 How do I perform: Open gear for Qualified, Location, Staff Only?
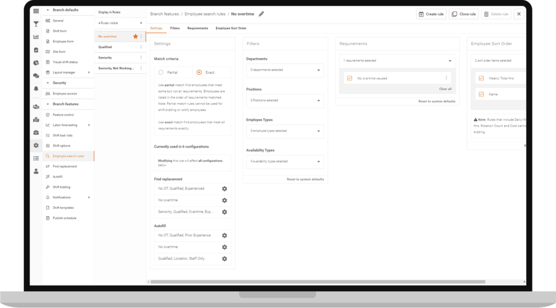tap(224, 259)
